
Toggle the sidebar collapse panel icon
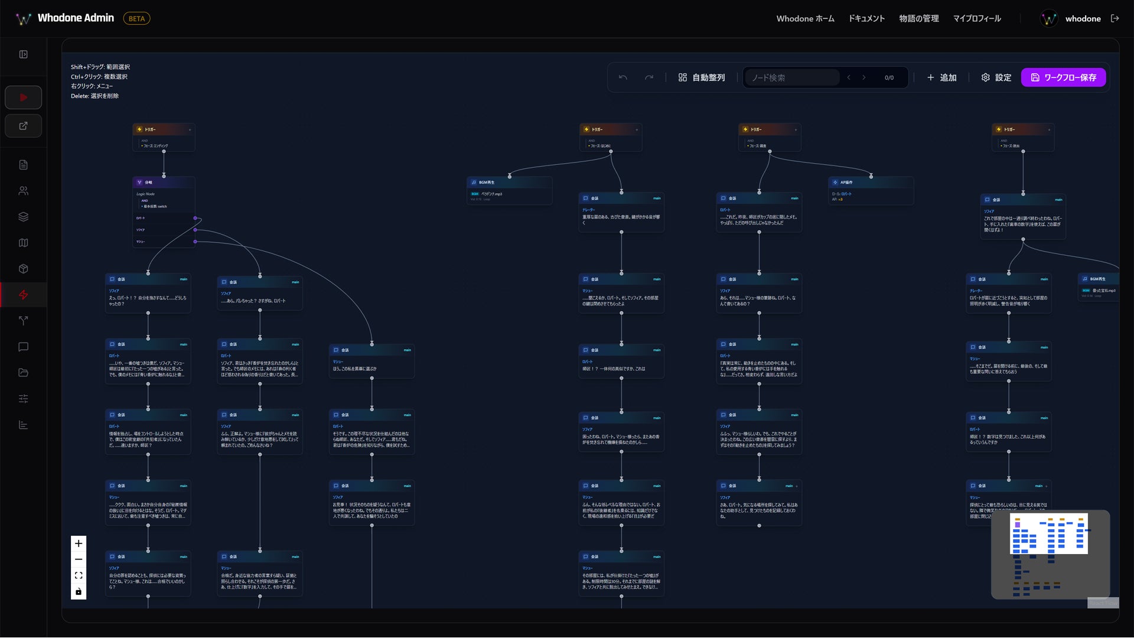(x=24, y=54)
